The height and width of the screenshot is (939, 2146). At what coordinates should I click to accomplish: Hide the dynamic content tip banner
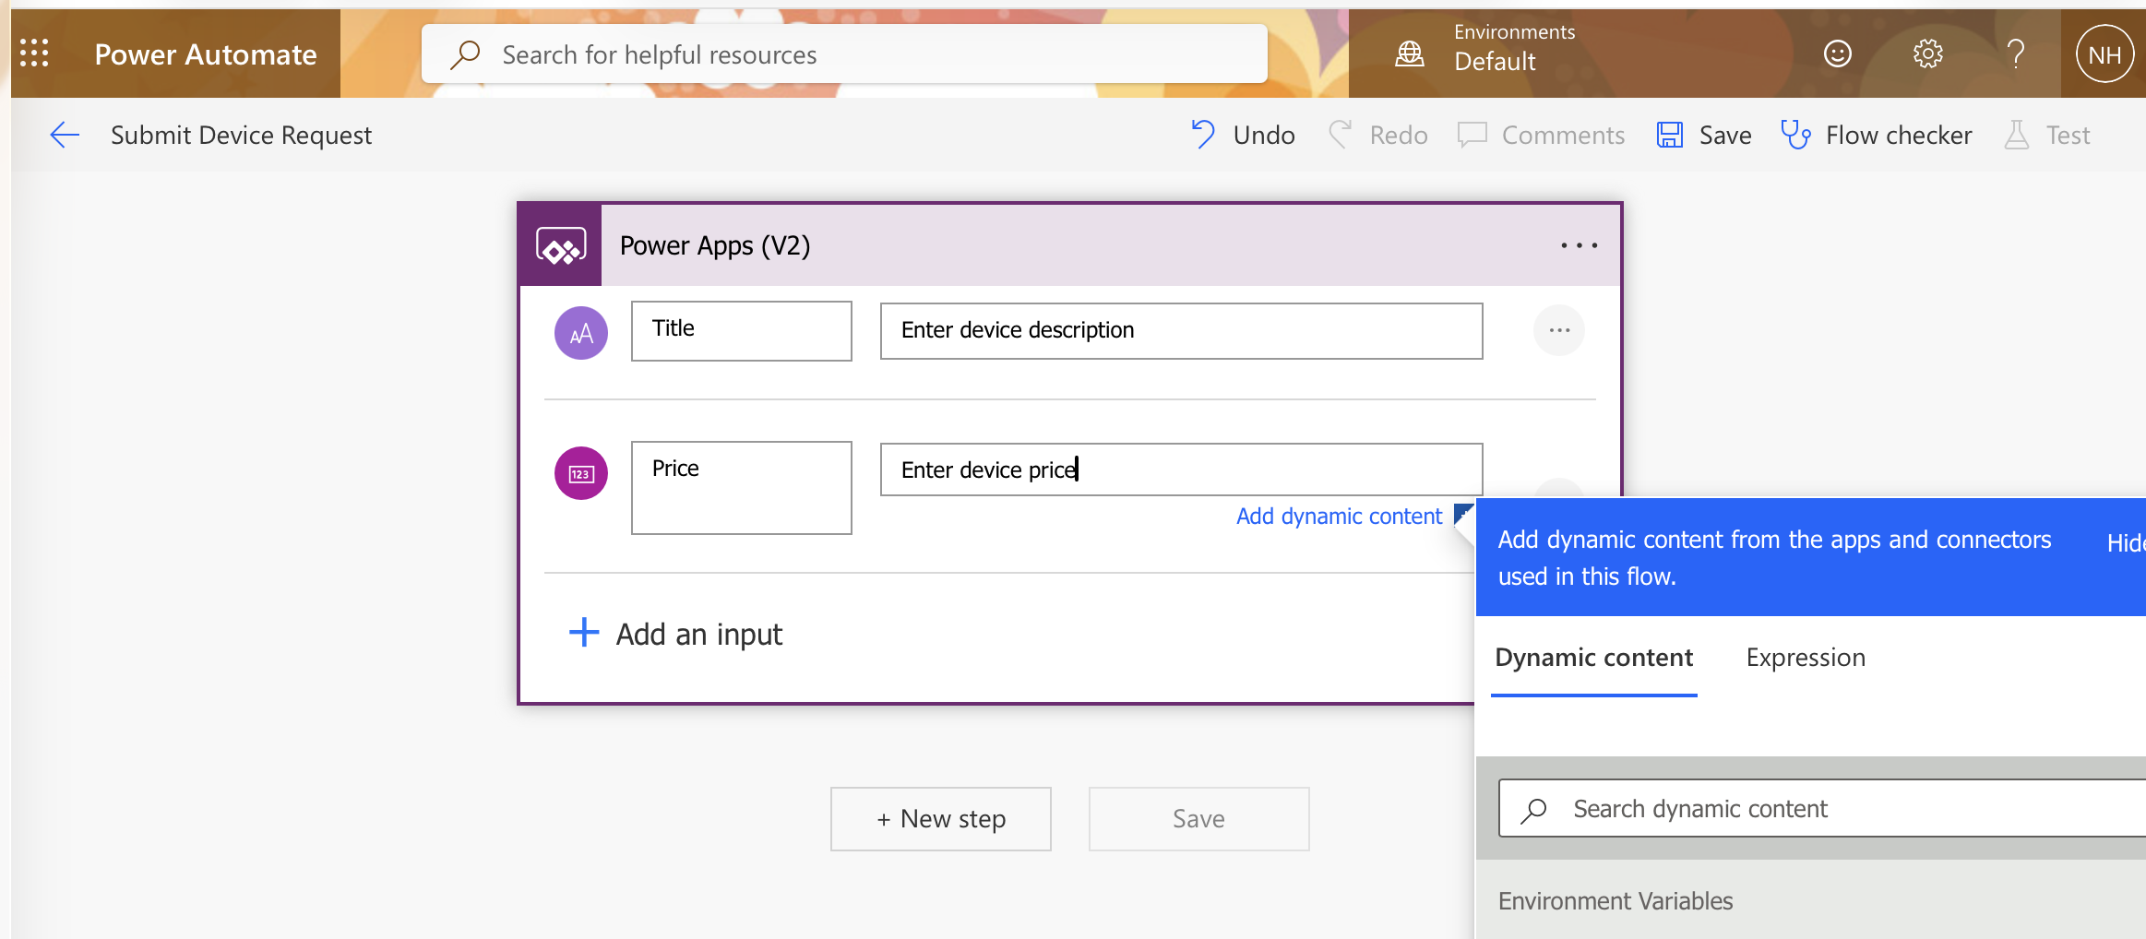2126,543
